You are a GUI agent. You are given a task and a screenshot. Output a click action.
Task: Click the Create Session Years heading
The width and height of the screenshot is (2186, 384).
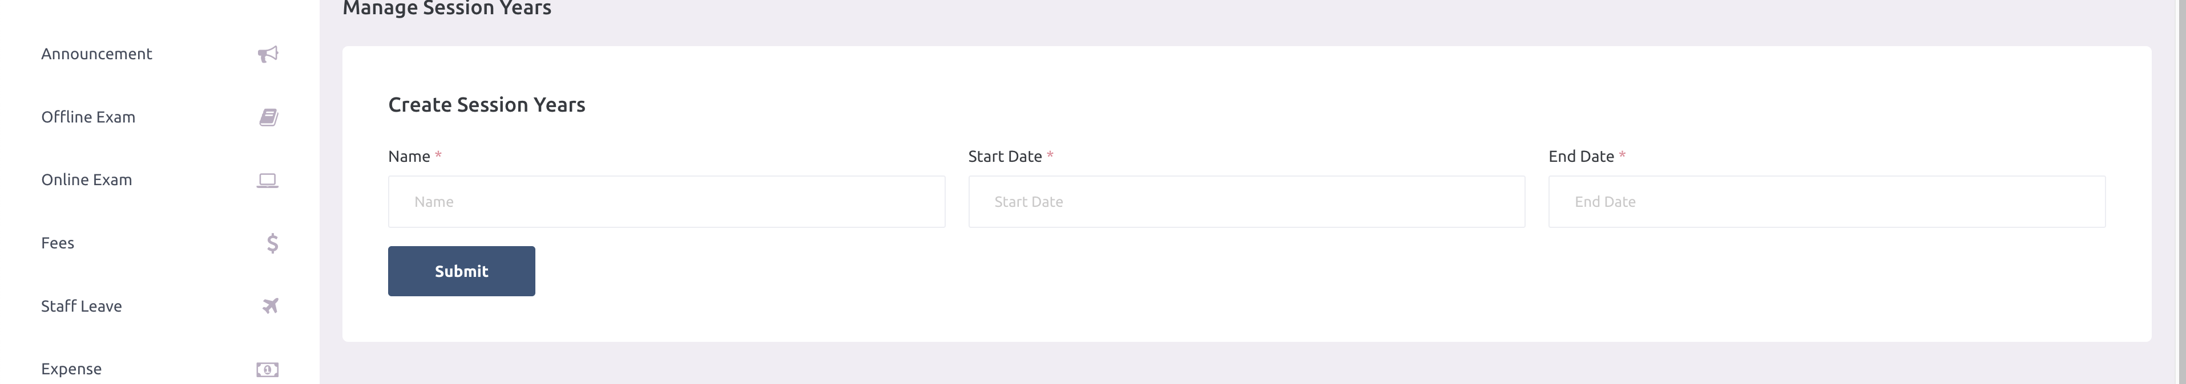tap(487, 105)
